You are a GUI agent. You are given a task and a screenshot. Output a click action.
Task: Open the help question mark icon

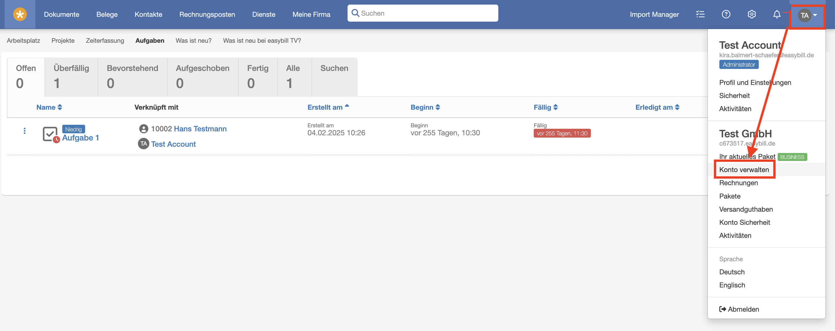tap(726, 14)
